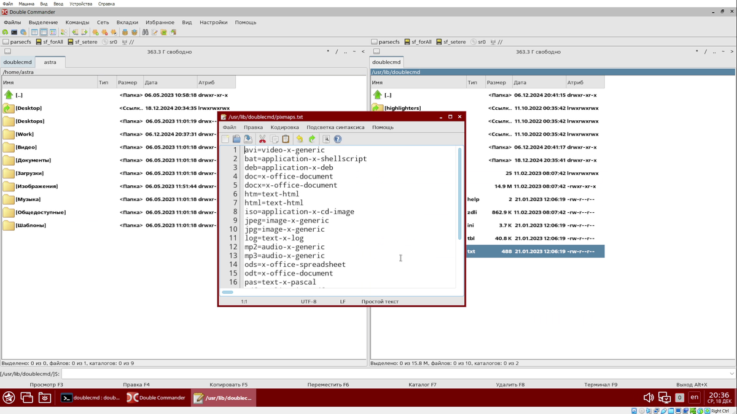The image size is (737, 414).
Task: Click the Paste clipboard icon in the editor
Action: pyautogui.click(x=286, y=139)
